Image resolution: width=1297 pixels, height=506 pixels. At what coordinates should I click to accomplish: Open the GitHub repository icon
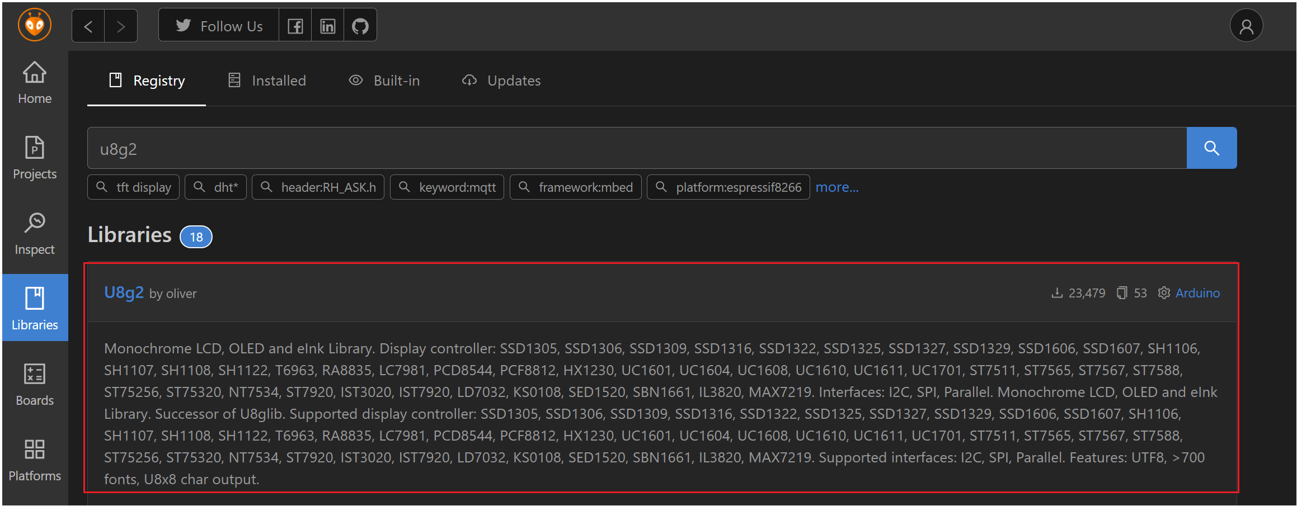pyautogui.click(x=360, y=26)
